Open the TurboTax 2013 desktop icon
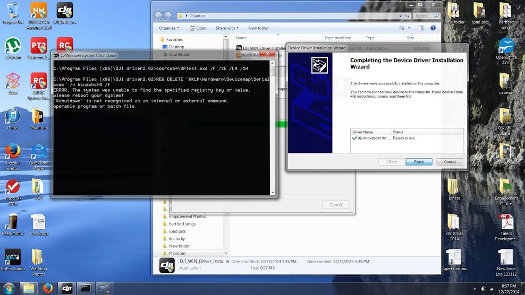Screen dimensions: 525x295 point(13,188)
